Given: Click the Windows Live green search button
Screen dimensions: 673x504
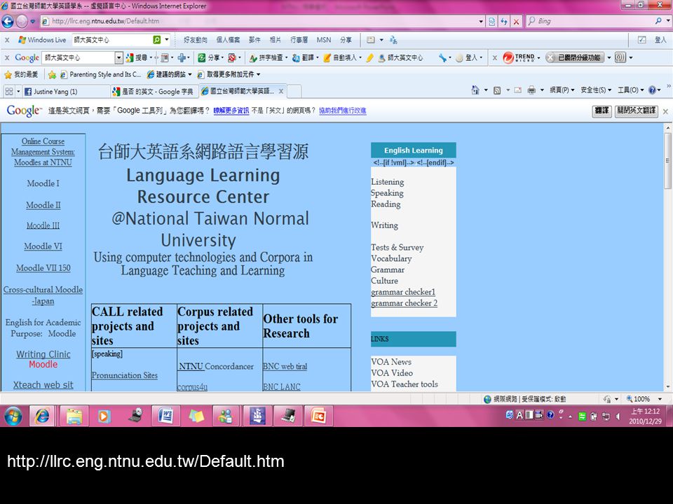Looking at the screenshot, I should pyautogui.click(x=156, y=40).
